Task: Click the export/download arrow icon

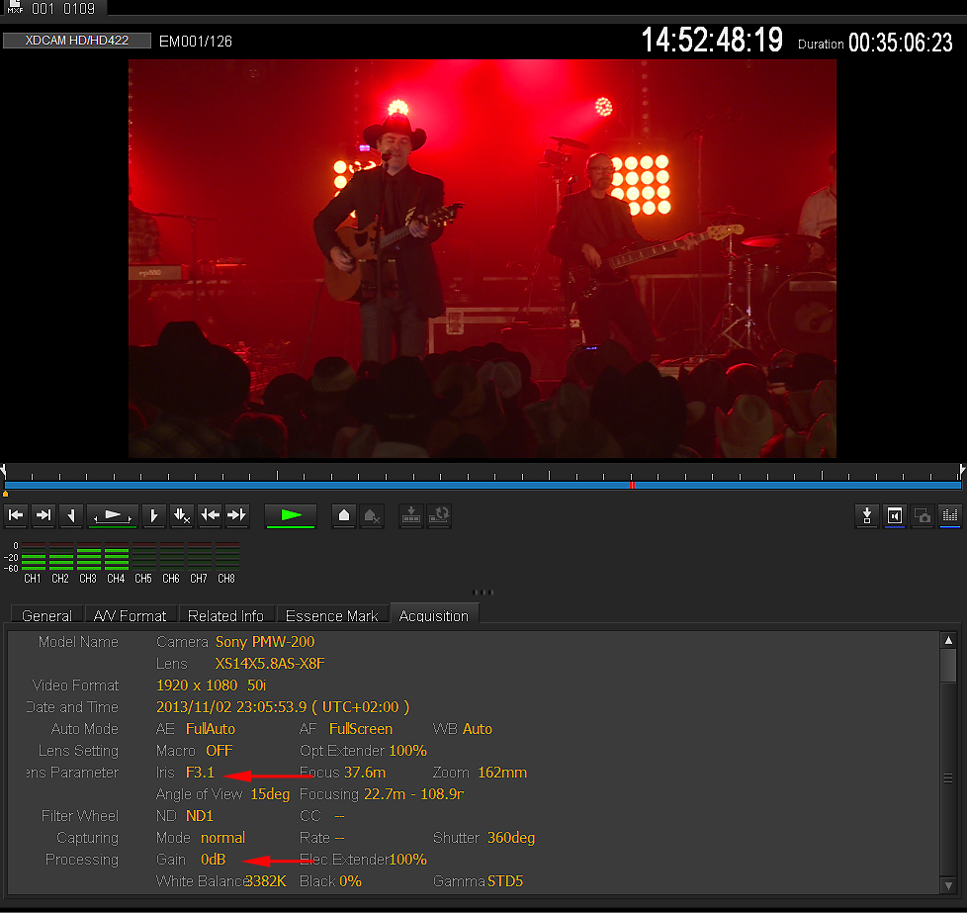Action: pyautogui.click(x=867, y=515)
